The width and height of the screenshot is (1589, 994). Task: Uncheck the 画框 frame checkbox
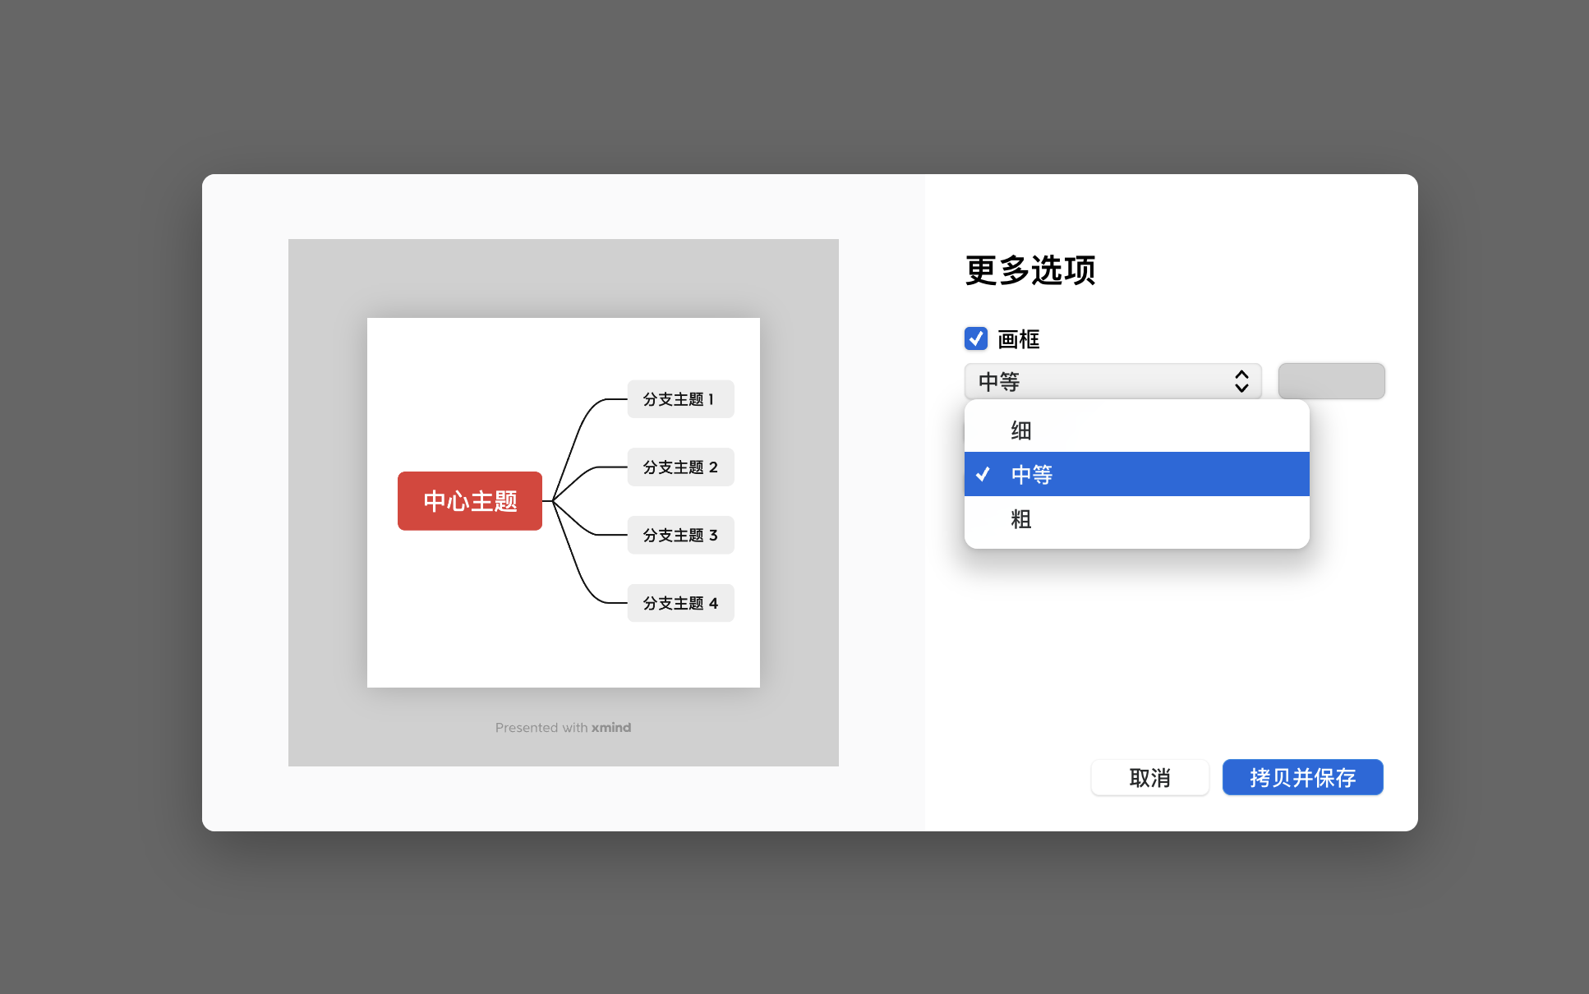point(976,338)
